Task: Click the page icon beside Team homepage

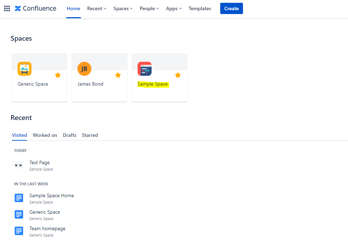Action: (x=19, y=231)
